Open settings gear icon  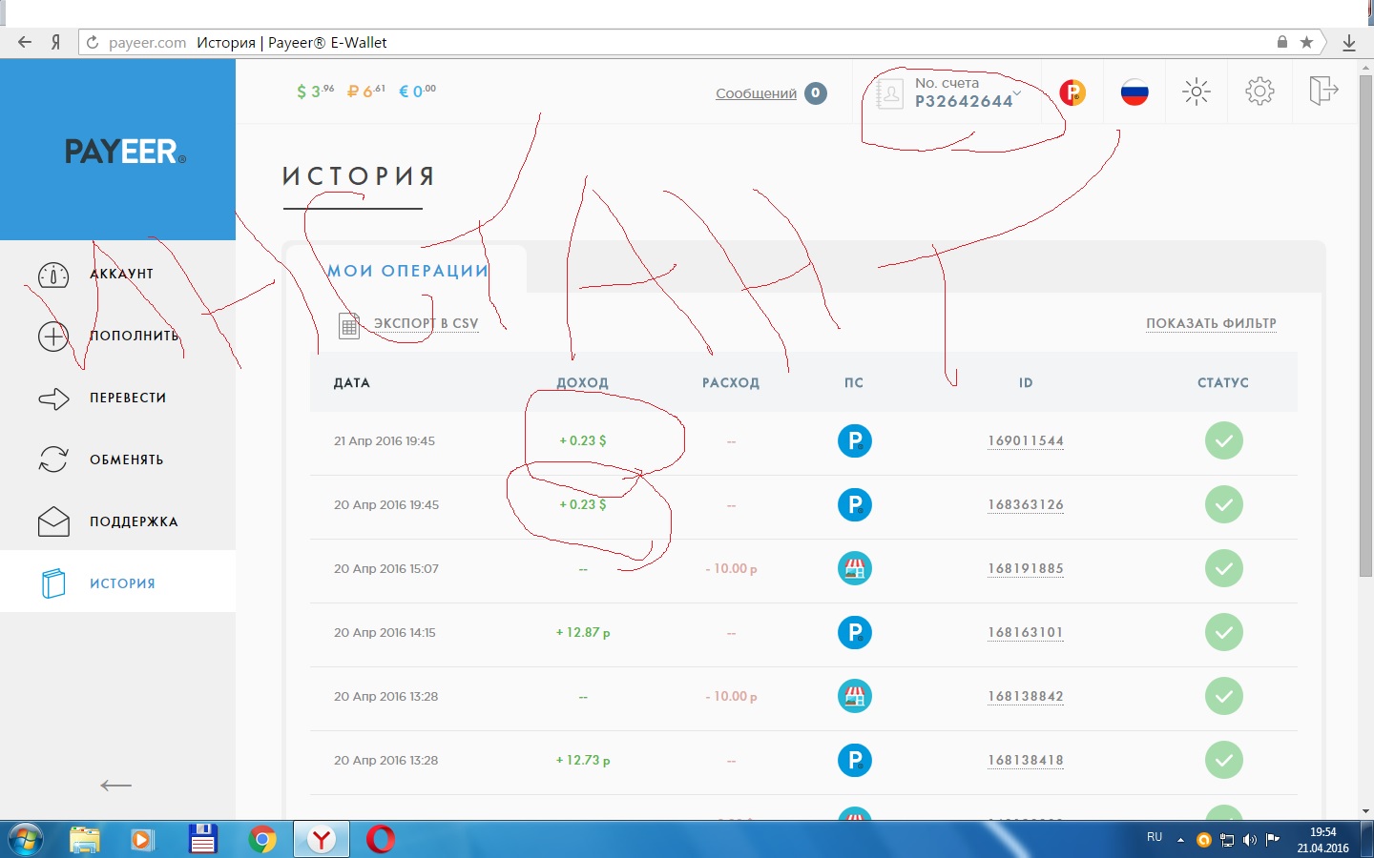(x=1259, y=92)
